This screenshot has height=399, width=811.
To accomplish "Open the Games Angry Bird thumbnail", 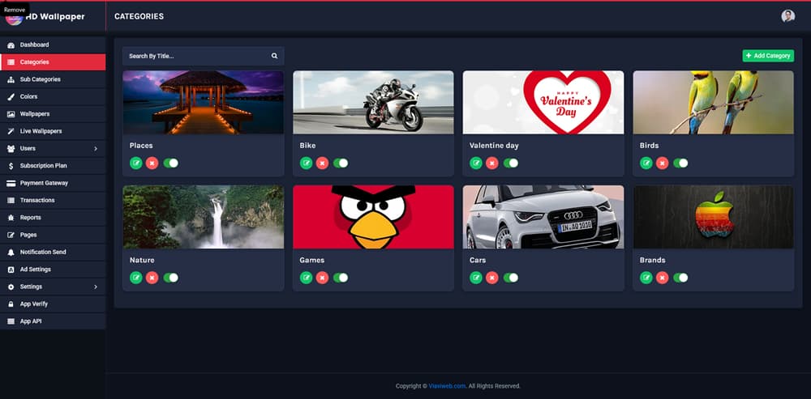I will [373, 217].
